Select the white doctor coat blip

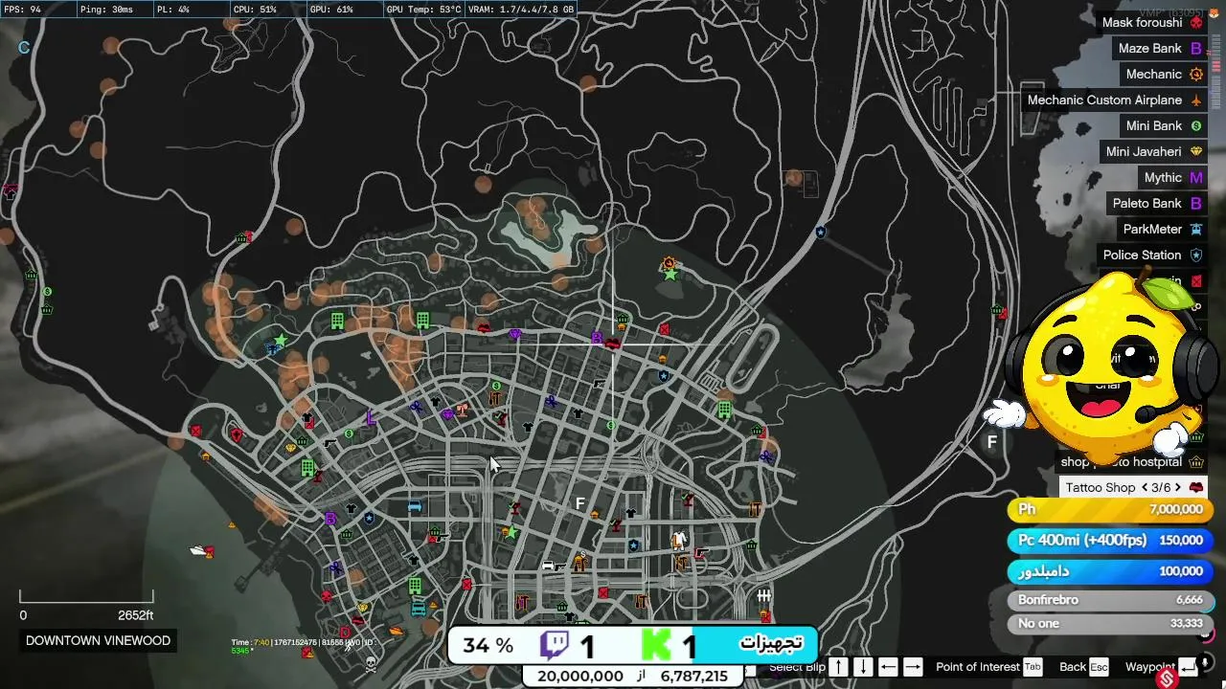tap(679, 540)
